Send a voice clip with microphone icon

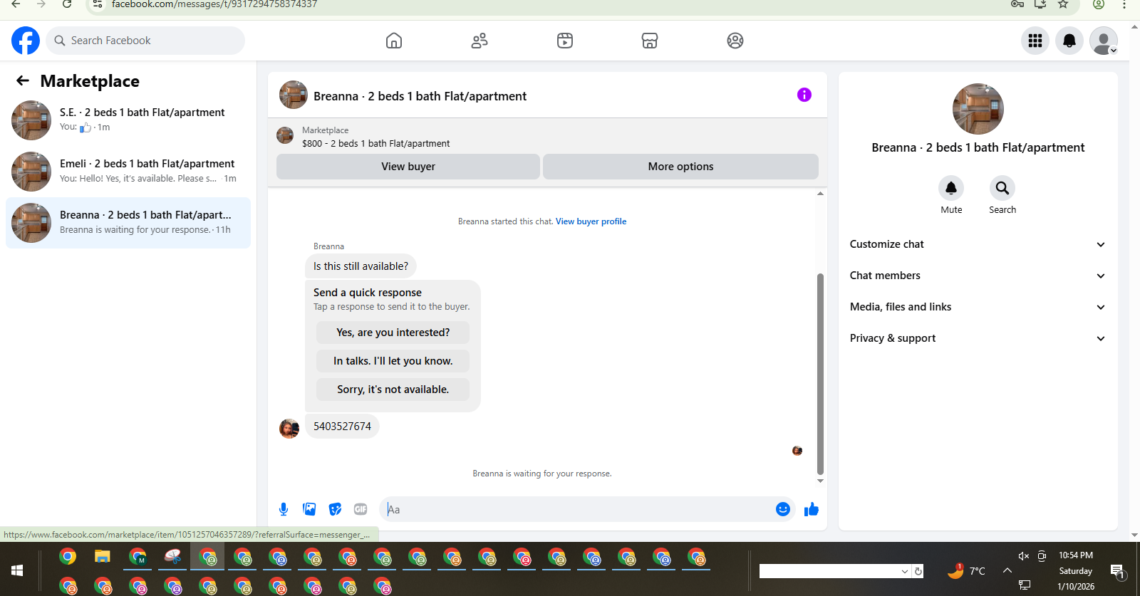(x=284, y=509)
